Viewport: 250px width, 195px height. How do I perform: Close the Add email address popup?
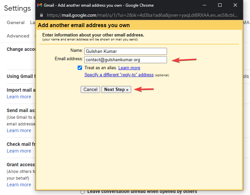[x=235, y=5]
